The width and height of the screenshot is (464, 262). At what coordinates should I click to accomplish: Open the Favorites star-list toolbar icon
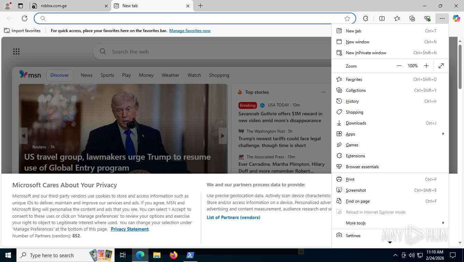point(397,18)
